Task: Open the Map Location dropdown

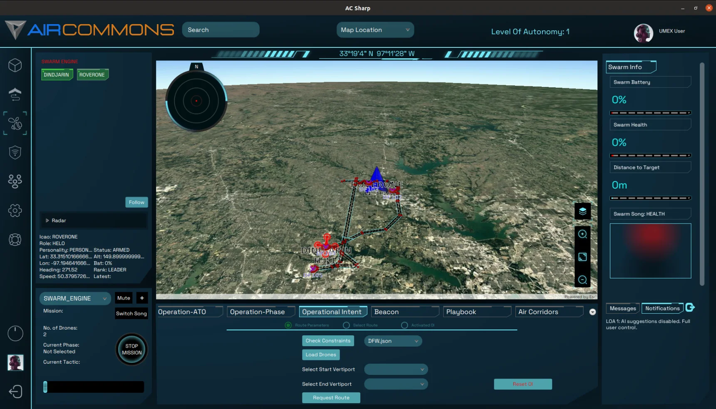Action: [375, 30]
